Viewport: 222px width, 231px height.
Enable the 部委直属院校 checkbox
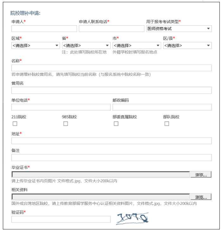(x=116, y=124)
